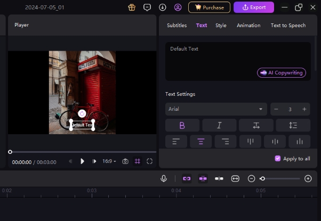This screenshot has height=221, width=321.
Task: Open the download center icon
Action: coord(162,7)
